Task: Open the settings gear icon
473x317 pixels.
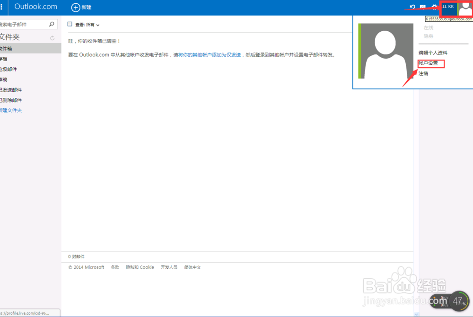Action: 434,7
